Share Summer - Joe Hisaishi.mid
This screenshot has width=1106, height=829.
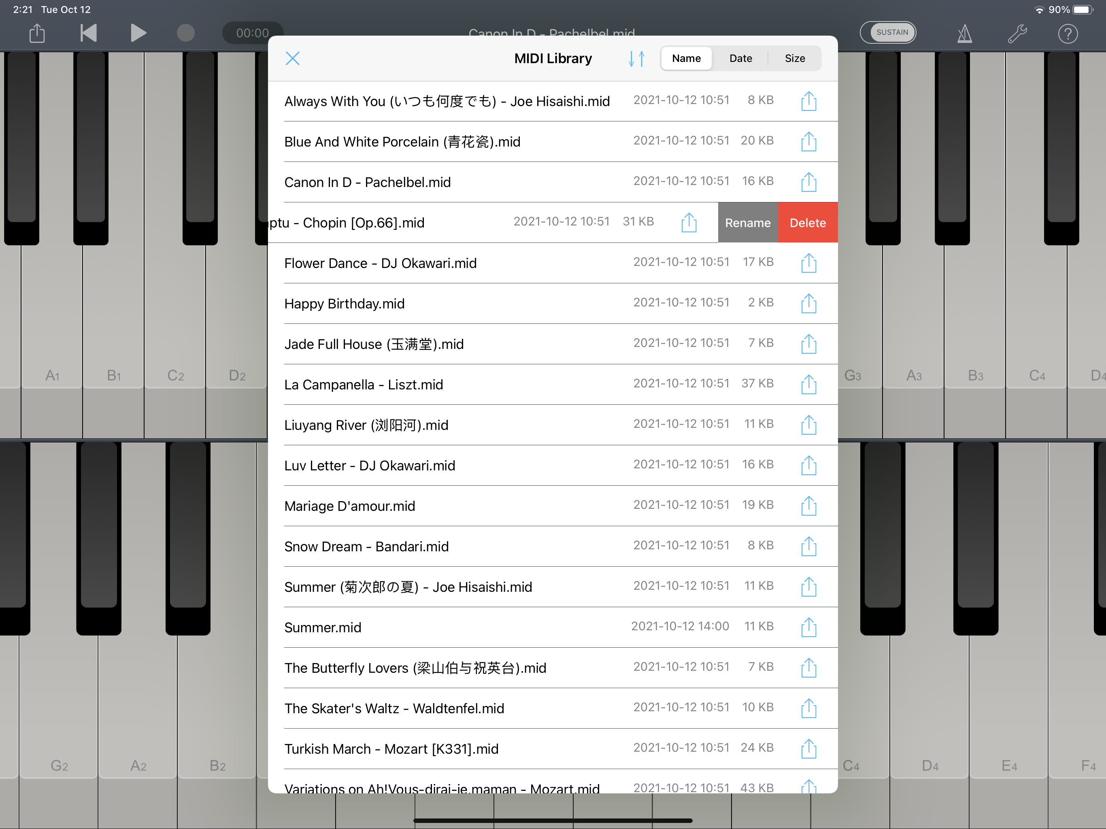click(x=808, y=587)
